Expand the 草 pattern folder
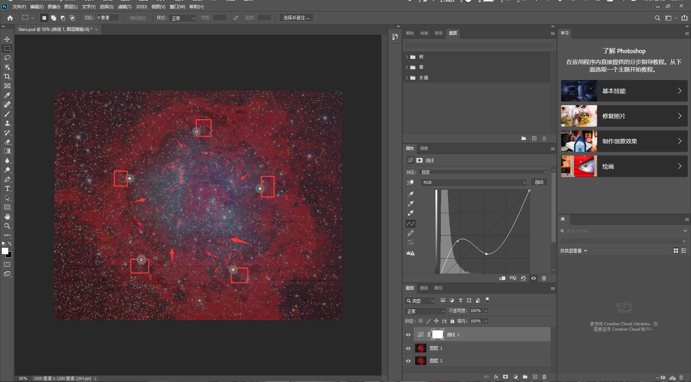The height and width of the screenshot is (382, 691). tap(407, 67)
